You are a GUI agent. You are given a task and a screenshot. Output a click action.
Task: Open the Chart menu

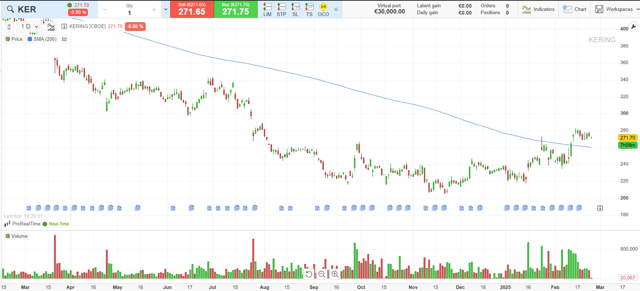click(x=574, y=9)
